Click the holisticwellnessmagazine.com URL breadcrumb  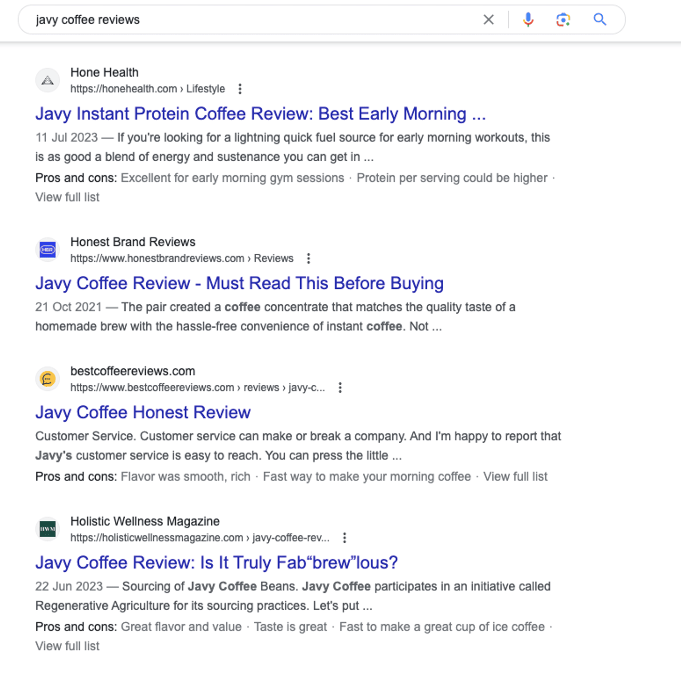click(200, 538)
